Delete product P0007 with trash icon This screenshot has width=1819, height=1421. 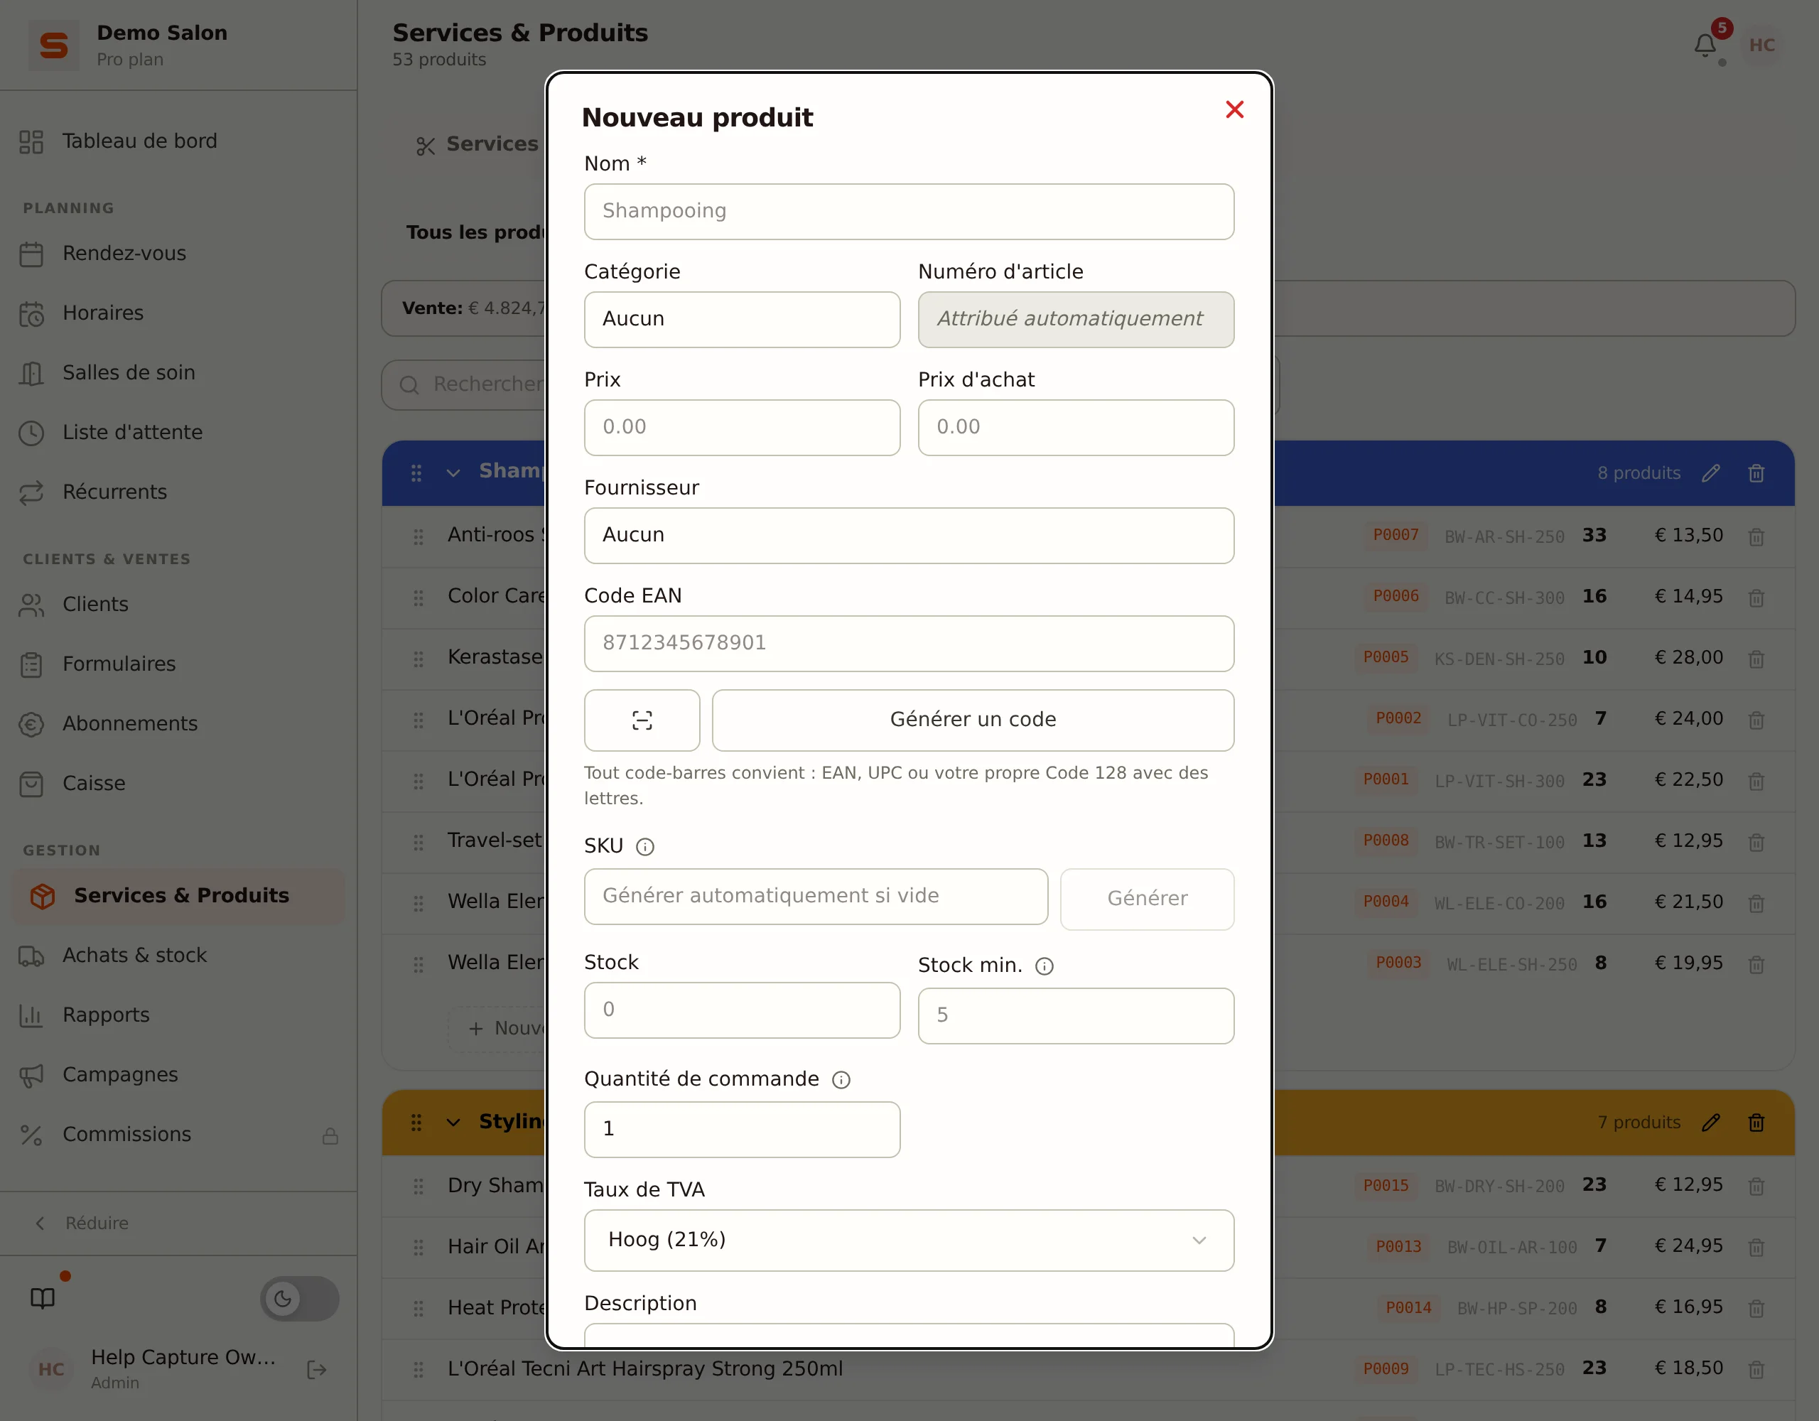coord(1756,536)
